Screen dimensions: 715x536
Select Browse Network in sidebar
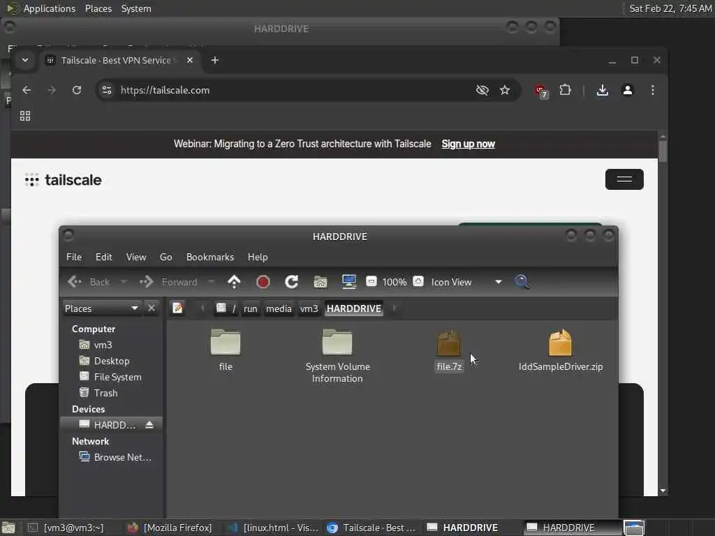point(122,457)
